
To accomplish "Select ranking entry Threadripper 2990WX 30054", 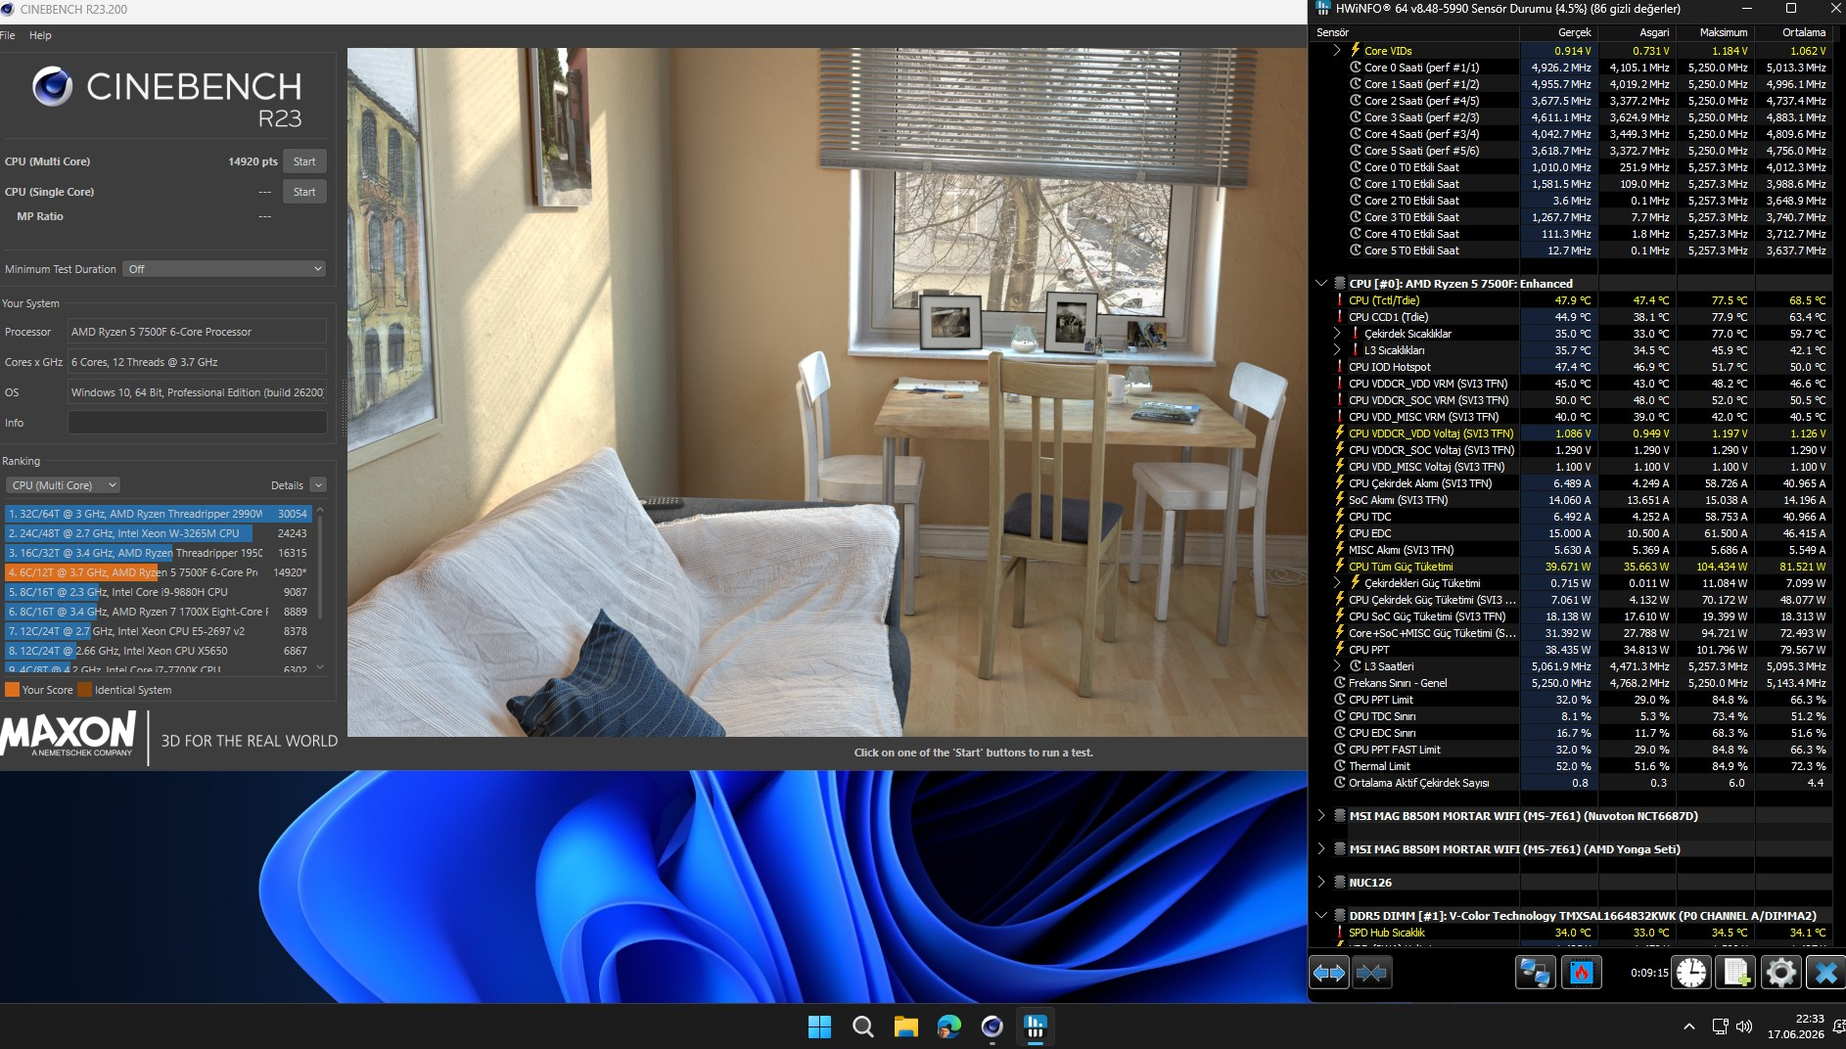I will click(158, 514).
